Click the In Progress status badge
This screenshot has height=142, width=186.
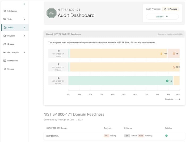pyautogui.click(x=171, y=9)
